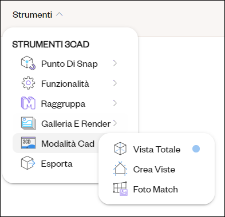Screen dimensions: 225x217
Task: Expand Raggruppa submenu arrow
Action: click(x=115, y=103)
